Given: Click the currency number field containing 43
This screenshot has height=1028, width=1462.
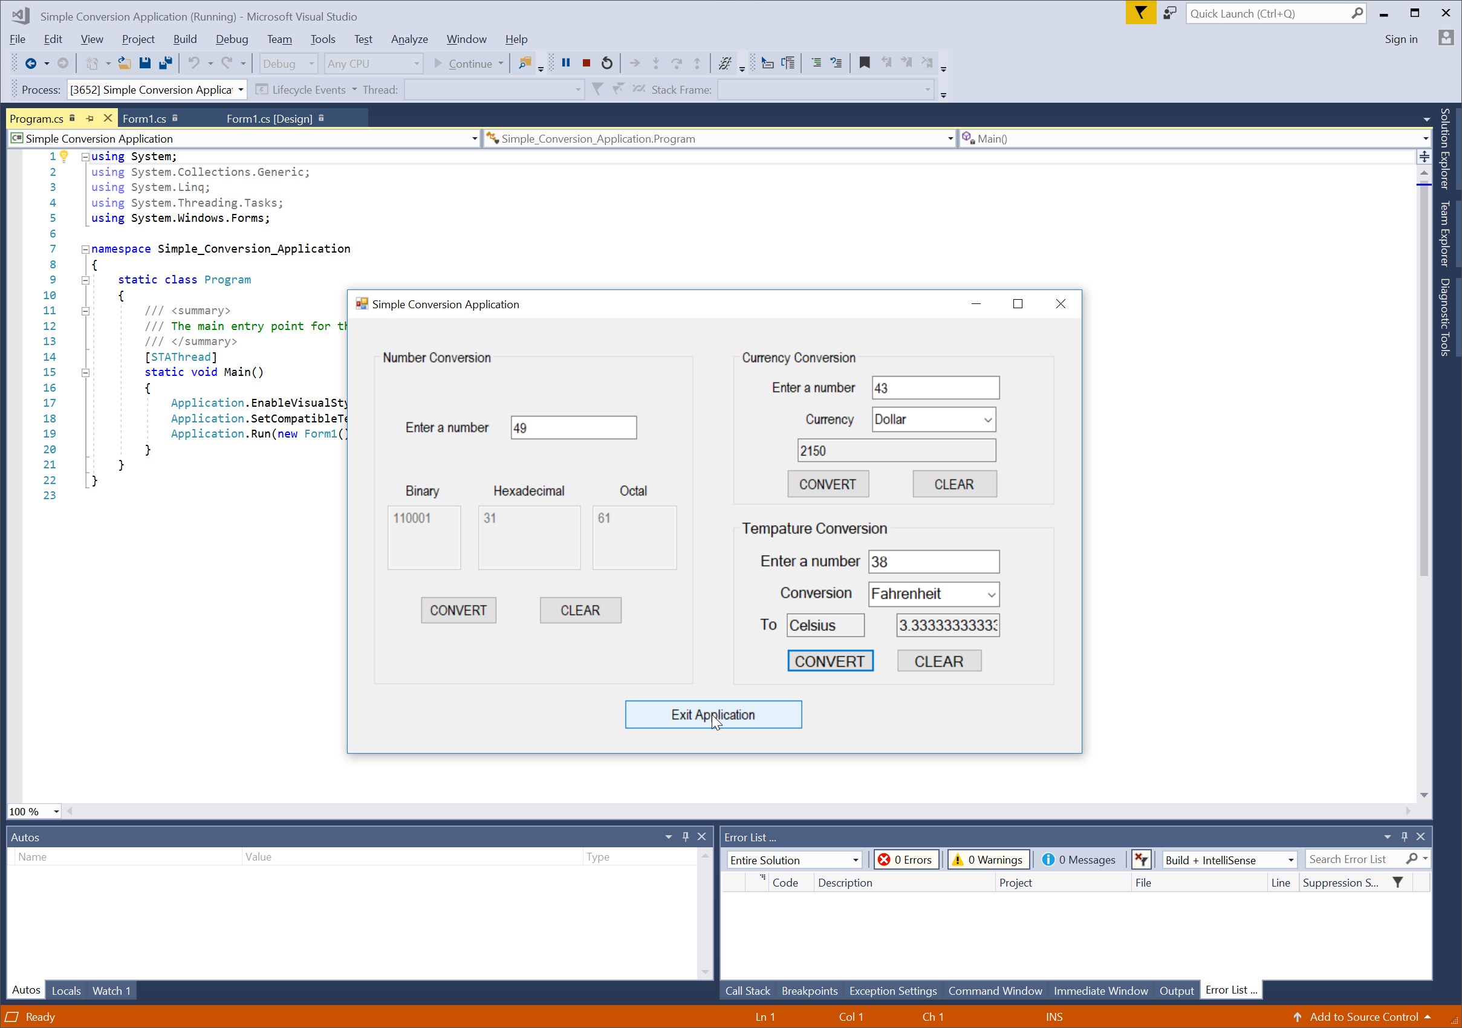Looking at the screenshot, I should [935, 387].
